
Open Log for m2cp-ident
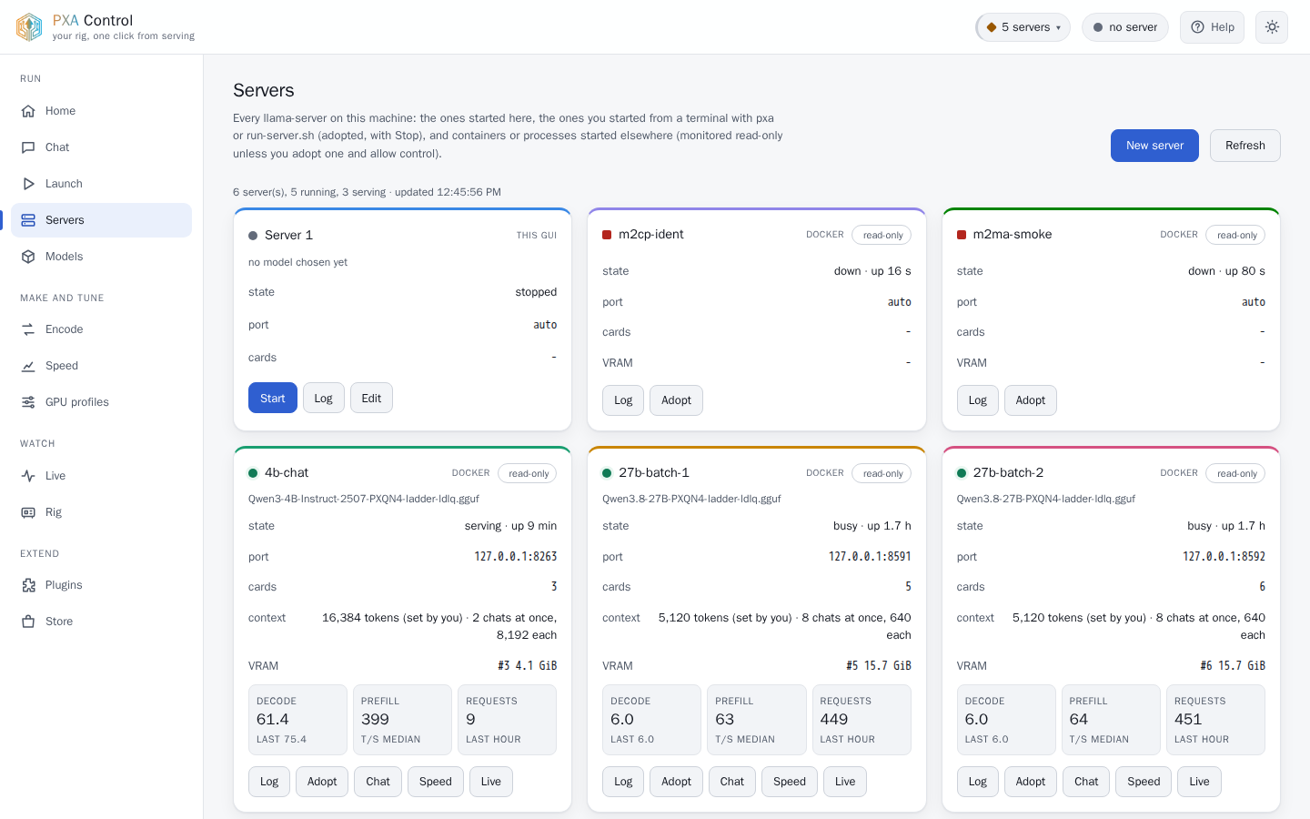(623, 400)
